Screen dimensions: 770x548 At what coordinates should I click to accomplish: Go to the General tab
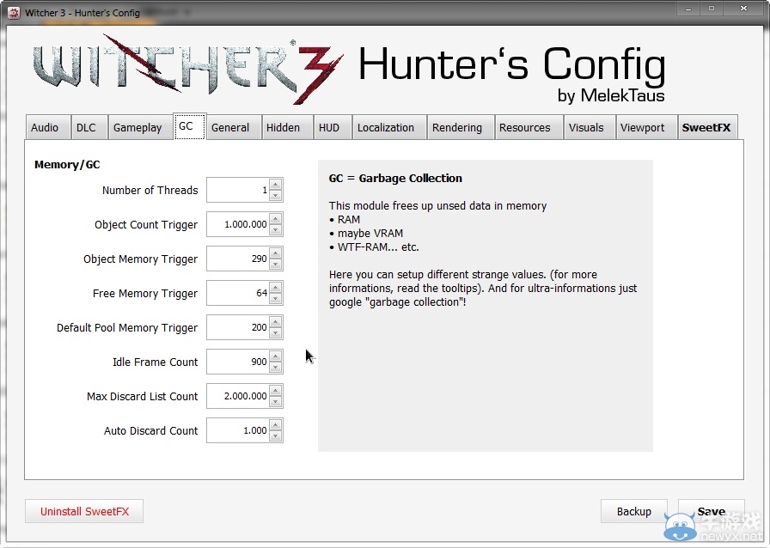click(x=233, y=128)
